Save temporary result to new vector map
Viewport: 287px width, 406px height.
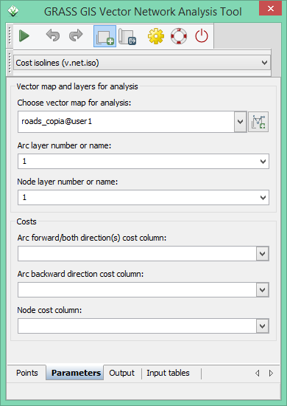pyautogui.click(x=127, y=36)
